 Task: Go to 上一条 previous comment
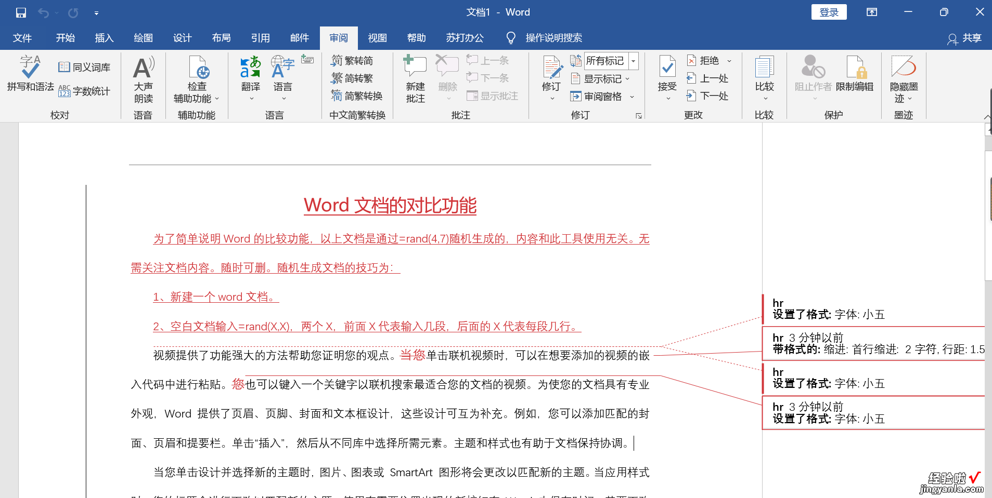pos(487,61)
